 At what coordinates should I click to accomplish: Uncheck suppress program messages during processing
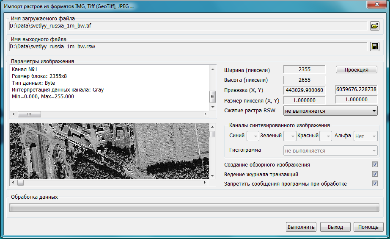374,183
